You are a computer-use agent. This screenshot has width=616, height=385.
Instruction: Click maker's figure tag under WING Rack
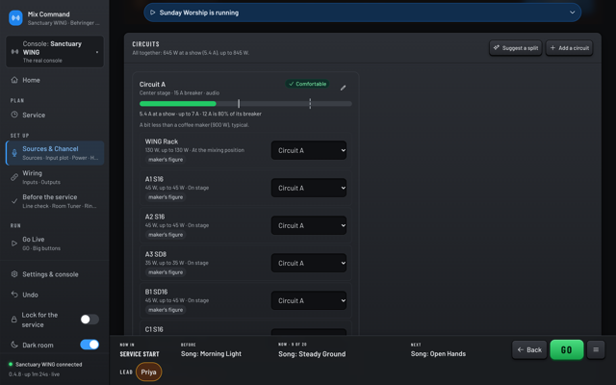pyautogui.click(x=166, y=160)
